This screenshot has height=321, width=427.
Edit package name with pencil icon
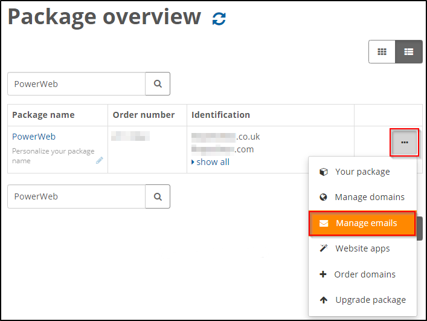(100, 160)
